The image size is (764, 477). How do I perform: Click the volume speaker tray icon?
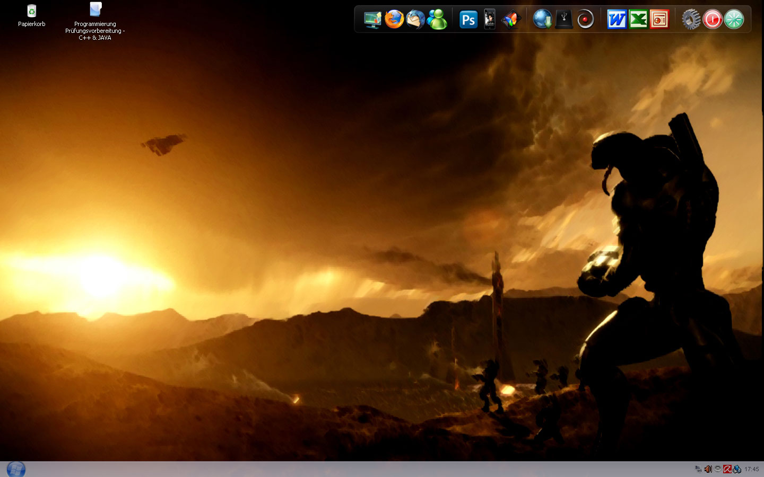pos(708,469)
